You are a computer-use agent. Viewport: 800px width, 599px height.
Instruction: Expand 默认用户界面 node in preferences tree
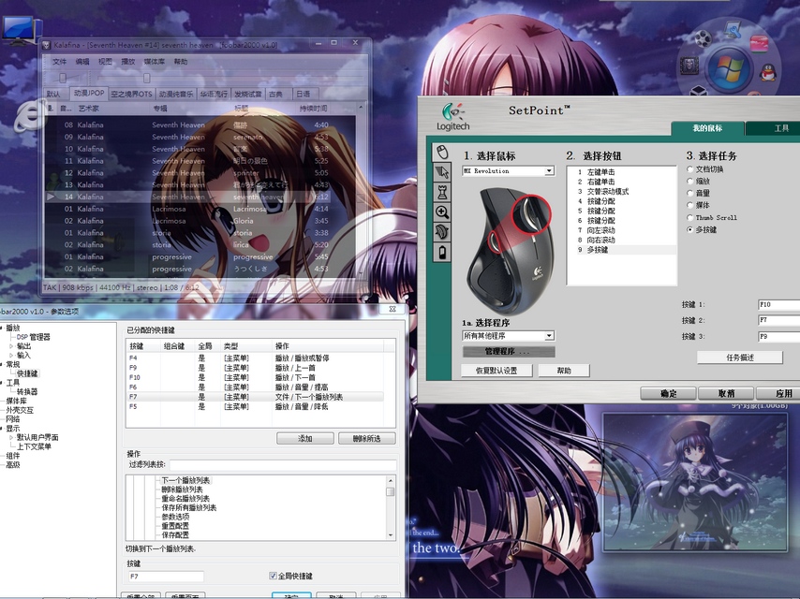click(11, 437)
